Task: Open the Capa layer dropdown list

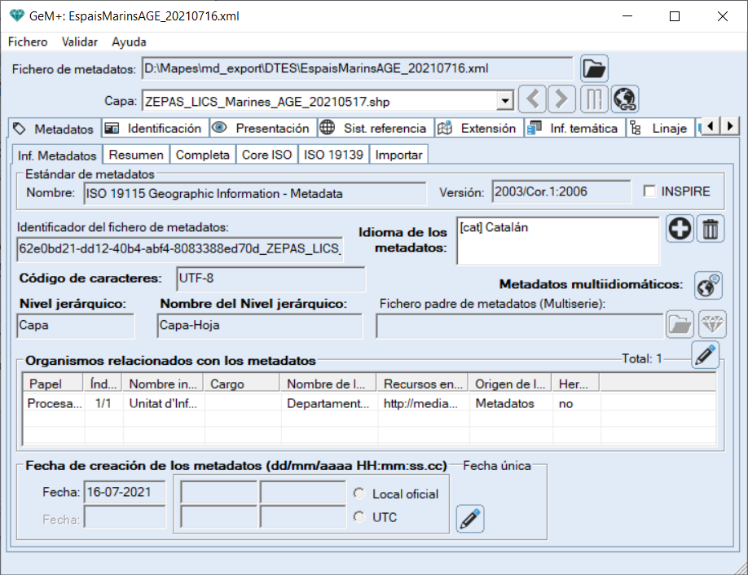Action: point(507,99)
